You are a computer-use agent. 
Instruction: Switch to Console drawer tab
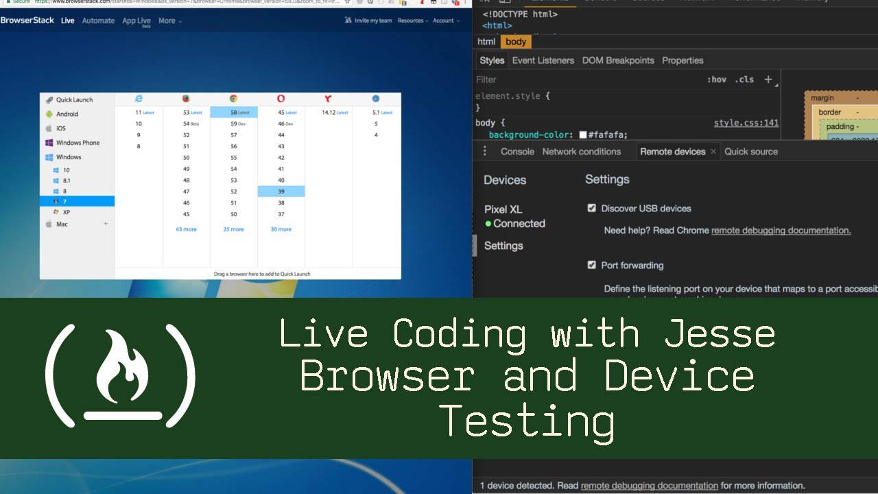pos(517,152)
